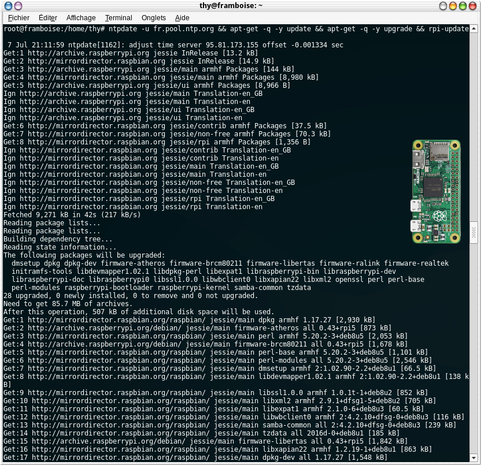Screen dimensions: 481x465
Task: Open the Éditer menu
Action: pos(48,18)
